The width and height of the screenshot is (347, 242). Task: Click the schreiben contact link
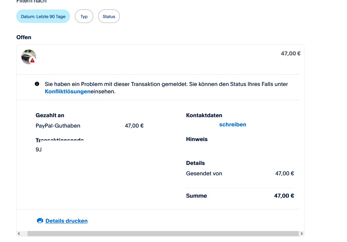tap(233, 125)
